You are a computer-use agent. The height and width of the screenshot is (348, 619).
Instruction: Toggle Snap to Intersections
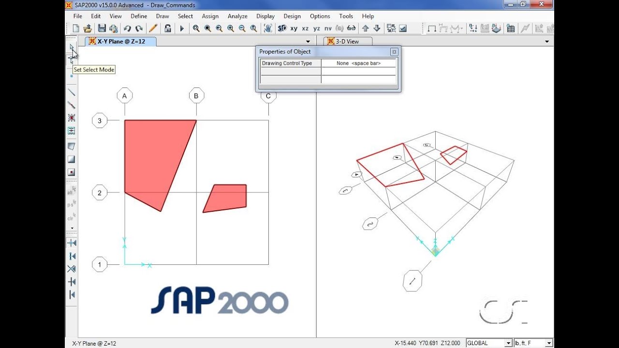pos(72,269)
